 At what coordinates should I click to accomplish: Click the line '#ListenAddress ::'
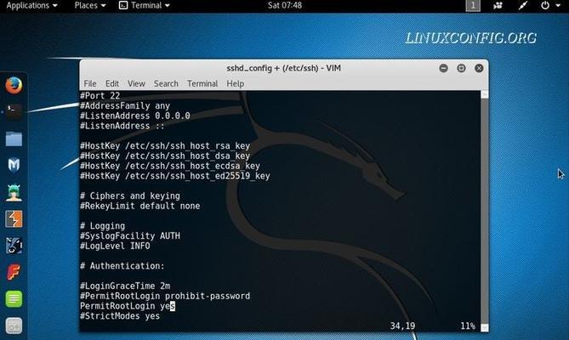click(x=122, y=126)
